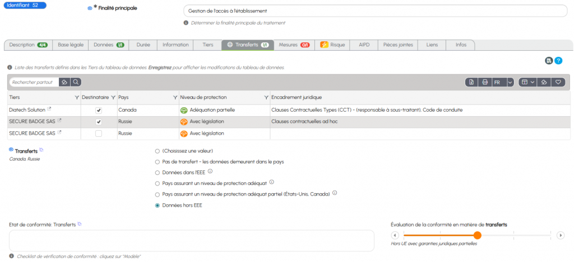Click the filter icon on Pays column
This screenshot has height=262, width=574.
[x=174, y=97]
